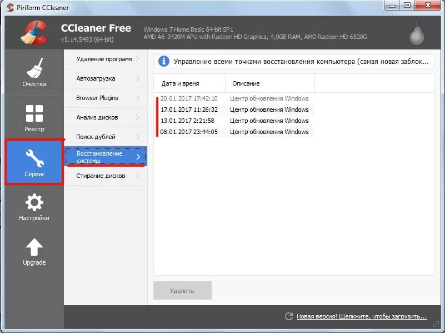Click the Windows 7 Home Basic system info
This screenshot has width=445, height=333.
coord(188,29)
